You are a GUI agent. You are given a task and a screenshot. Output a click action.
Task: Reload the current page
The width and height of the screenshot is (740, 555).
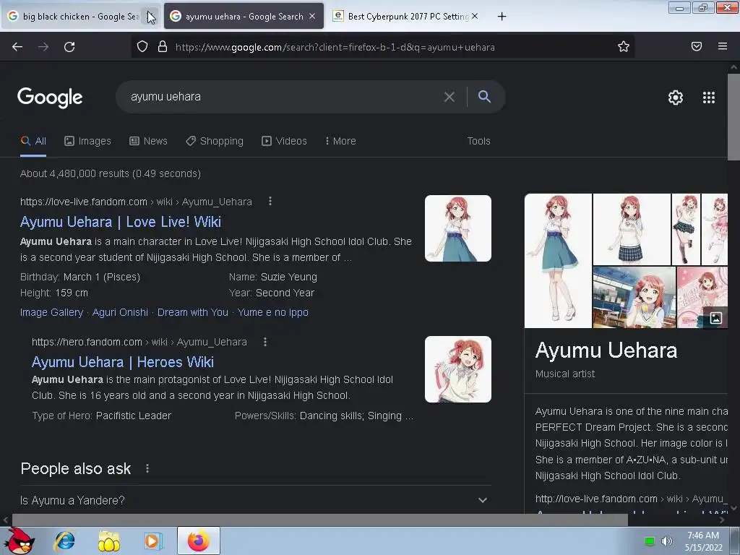click(x=69, y=47)
